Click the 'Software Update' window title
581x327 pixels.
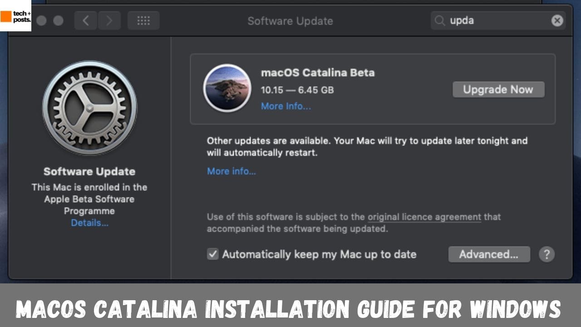[290, 21]
